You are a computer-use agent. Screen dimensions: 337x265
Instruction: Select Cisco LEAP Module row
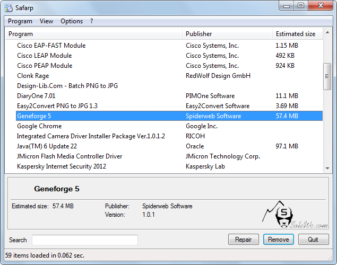click(x=169, y=56)
